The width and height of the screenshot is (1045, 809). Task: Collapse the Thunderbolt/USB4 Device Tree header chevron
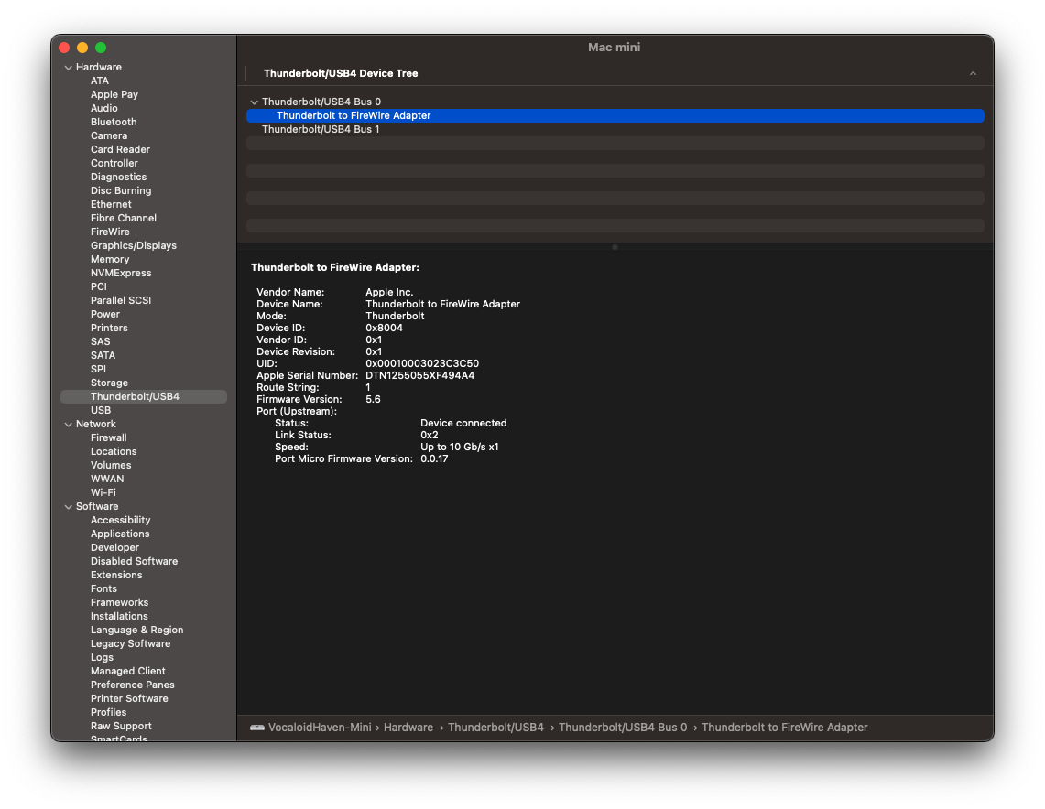click(x=973, y=73)
